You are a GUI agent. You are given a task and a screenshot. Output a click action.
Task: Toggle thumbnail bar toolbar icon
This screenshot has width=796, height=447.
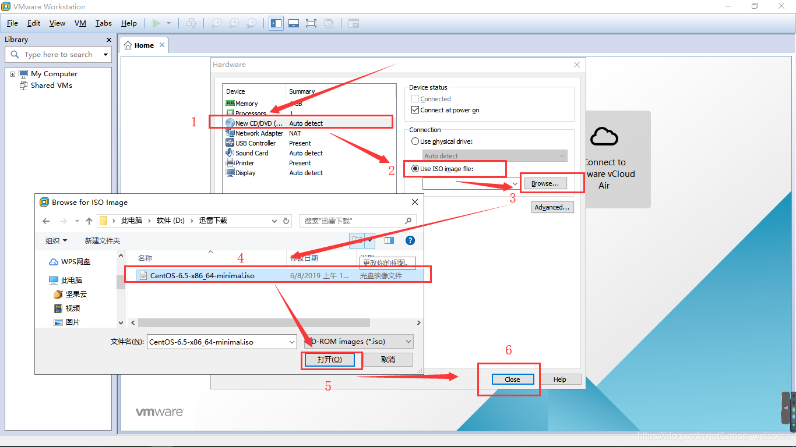[x=294, y=23]
